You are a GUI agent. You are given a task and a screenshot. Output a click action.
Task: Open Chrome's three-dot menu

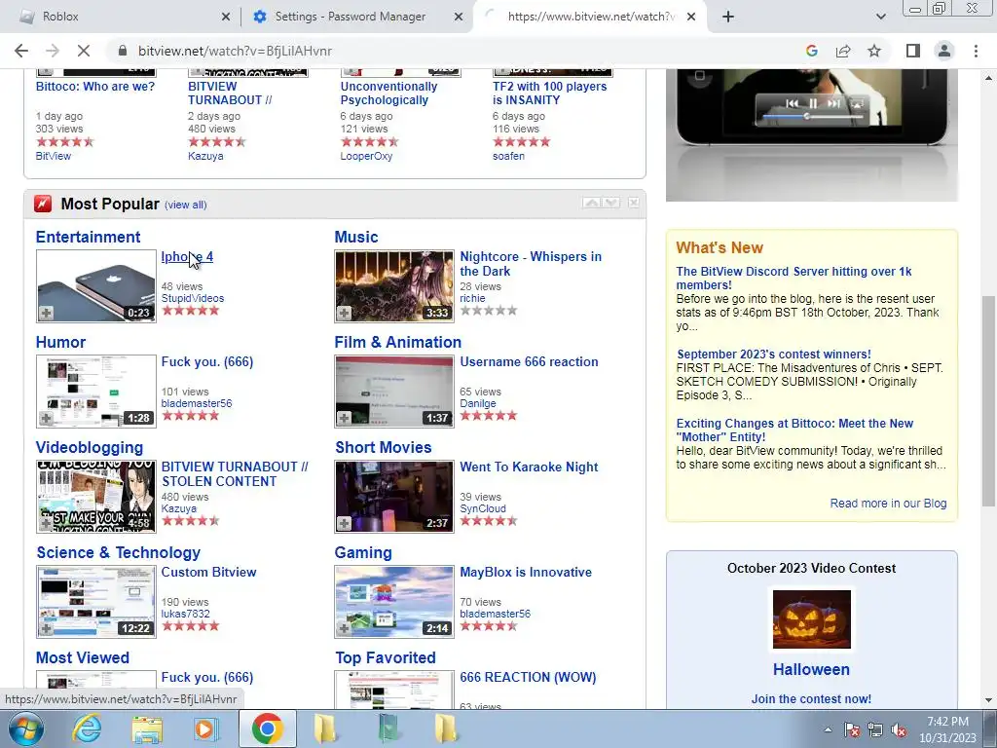[x=976, y=51]
